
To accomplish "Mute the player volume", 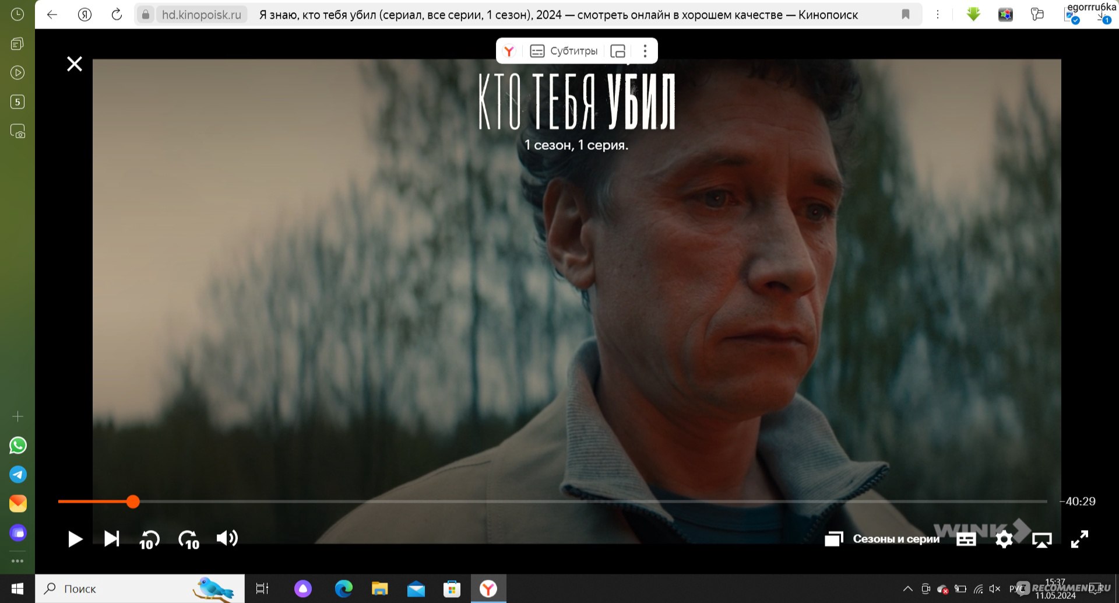I will coord(227,538).
